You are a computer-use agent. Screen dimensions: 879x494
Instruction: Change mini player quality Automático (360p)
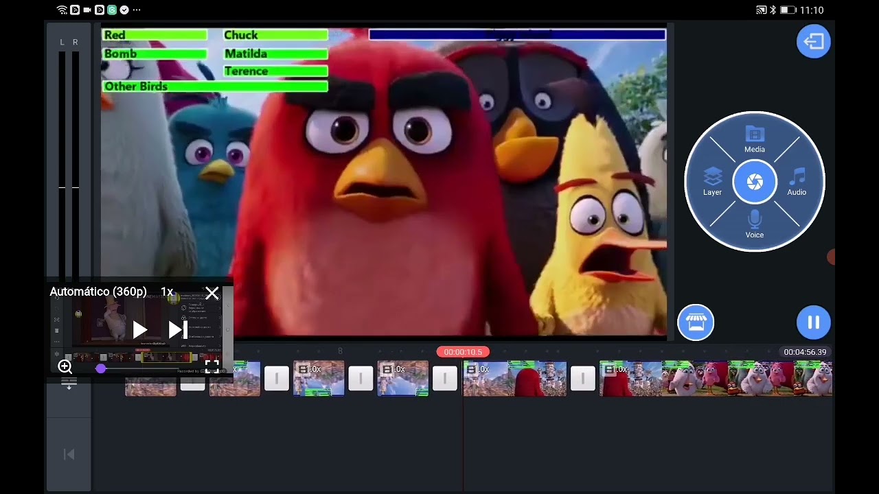(x=98, y=292)
